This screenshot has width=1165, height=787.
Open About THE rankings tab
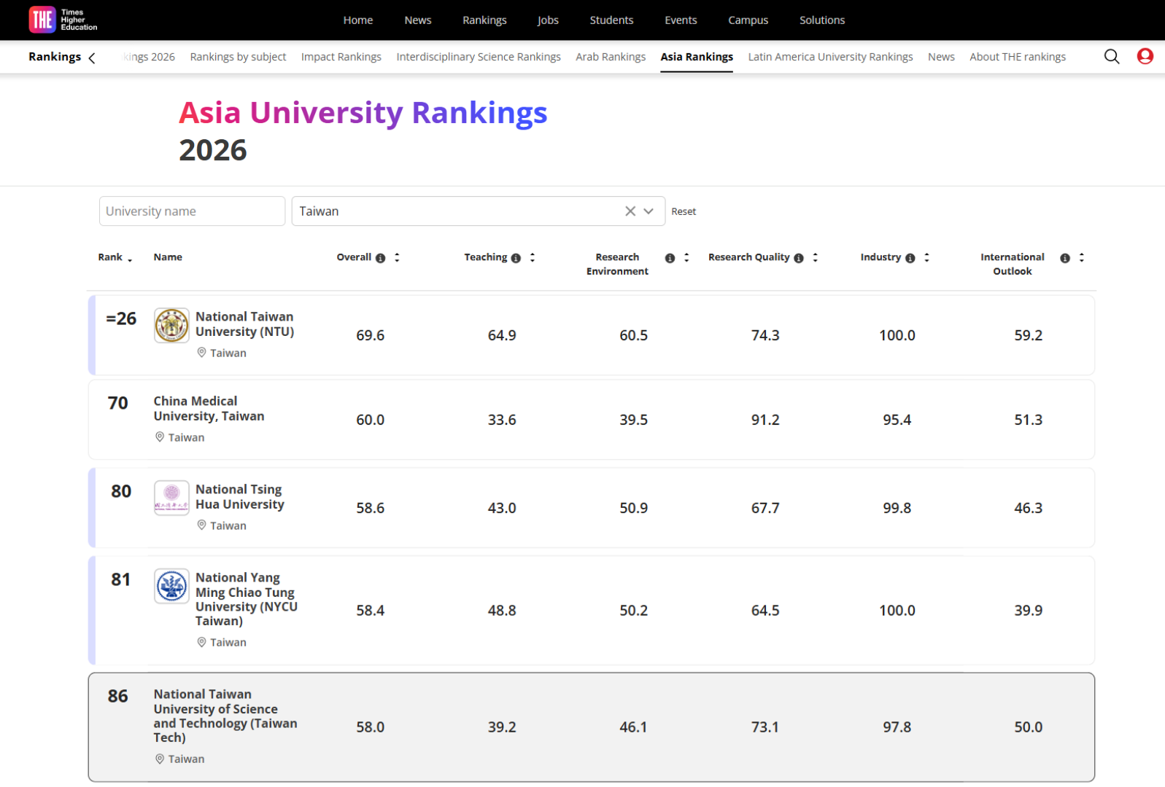point(1018,57)
